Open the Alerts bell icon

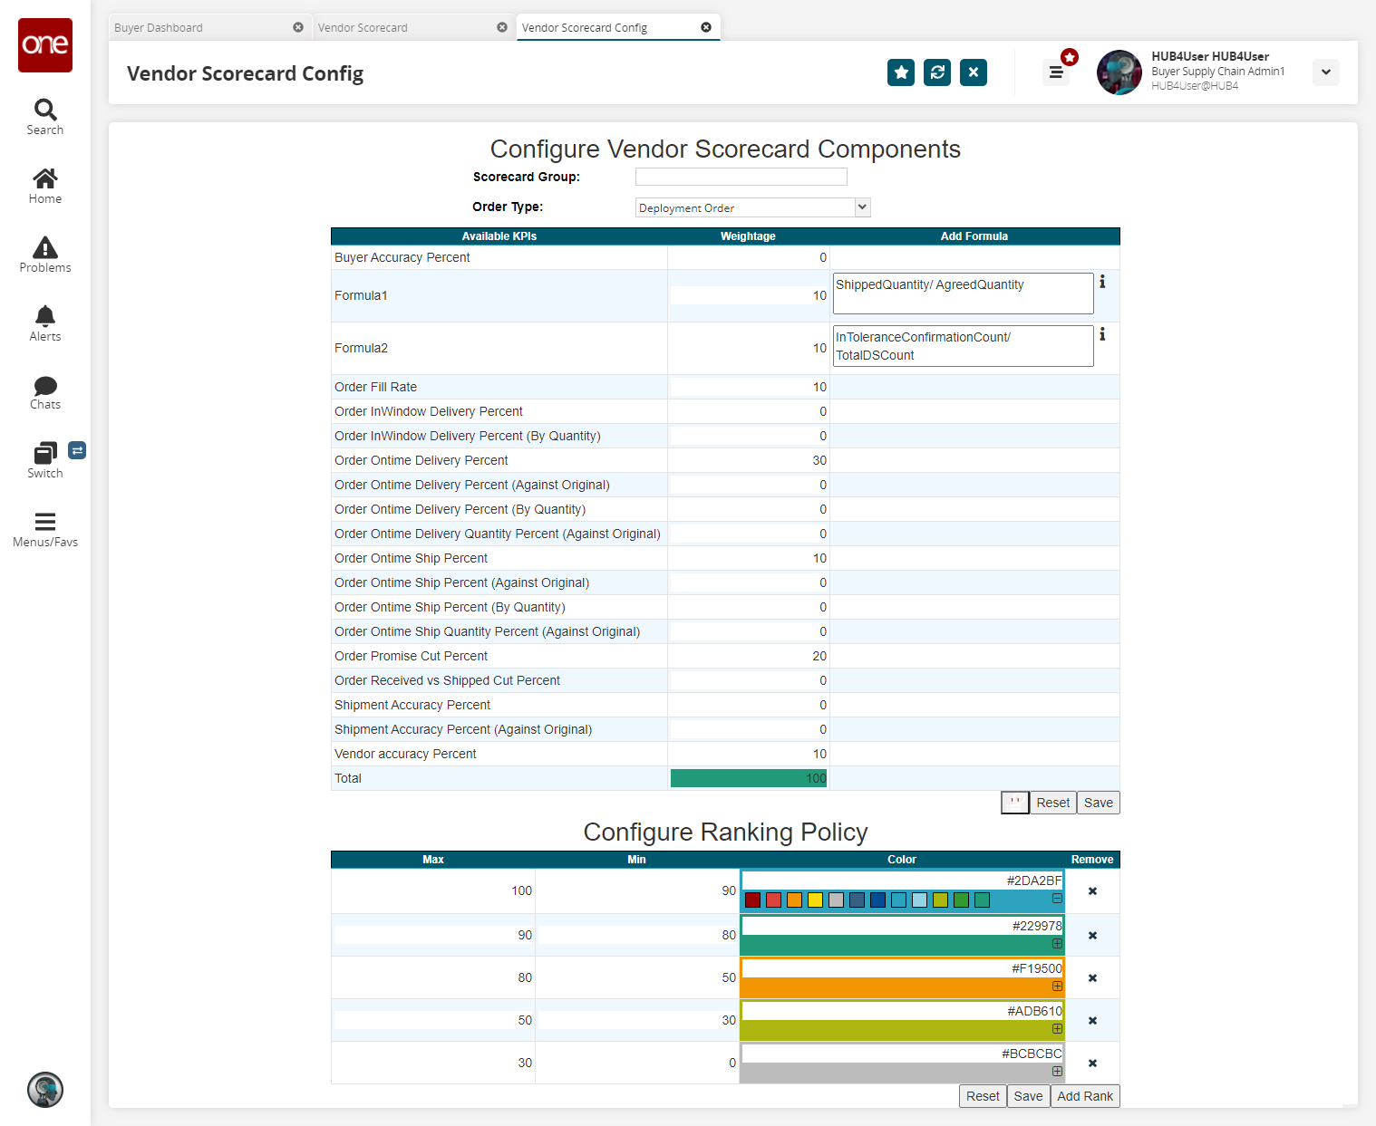point(45,323)
